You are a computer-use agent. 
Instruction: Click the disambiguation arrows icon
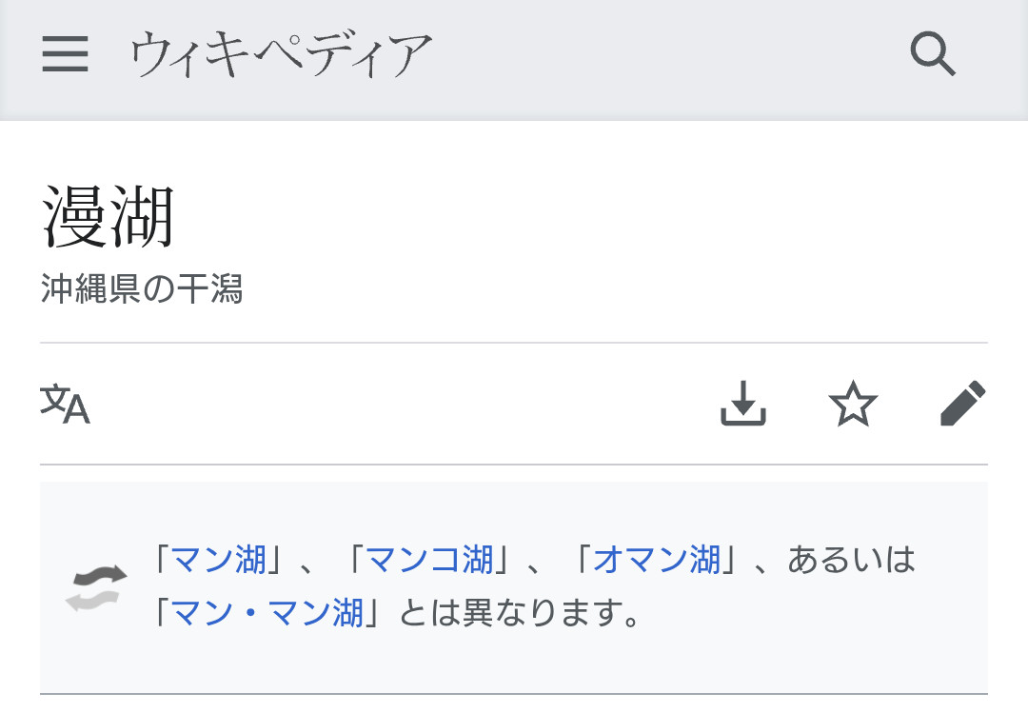coord(95,586)
